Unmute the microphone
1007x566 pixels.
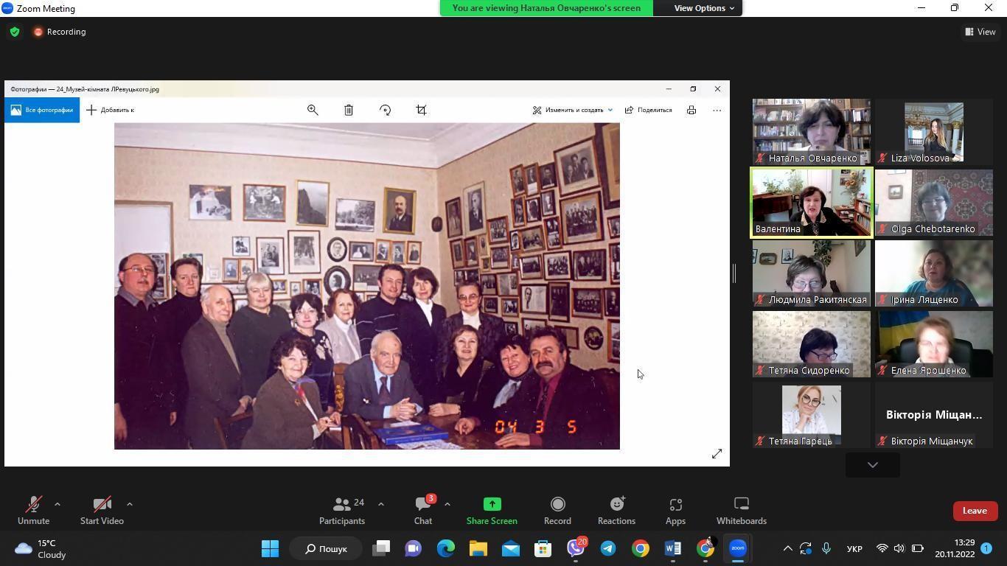(x=33, y=510)
